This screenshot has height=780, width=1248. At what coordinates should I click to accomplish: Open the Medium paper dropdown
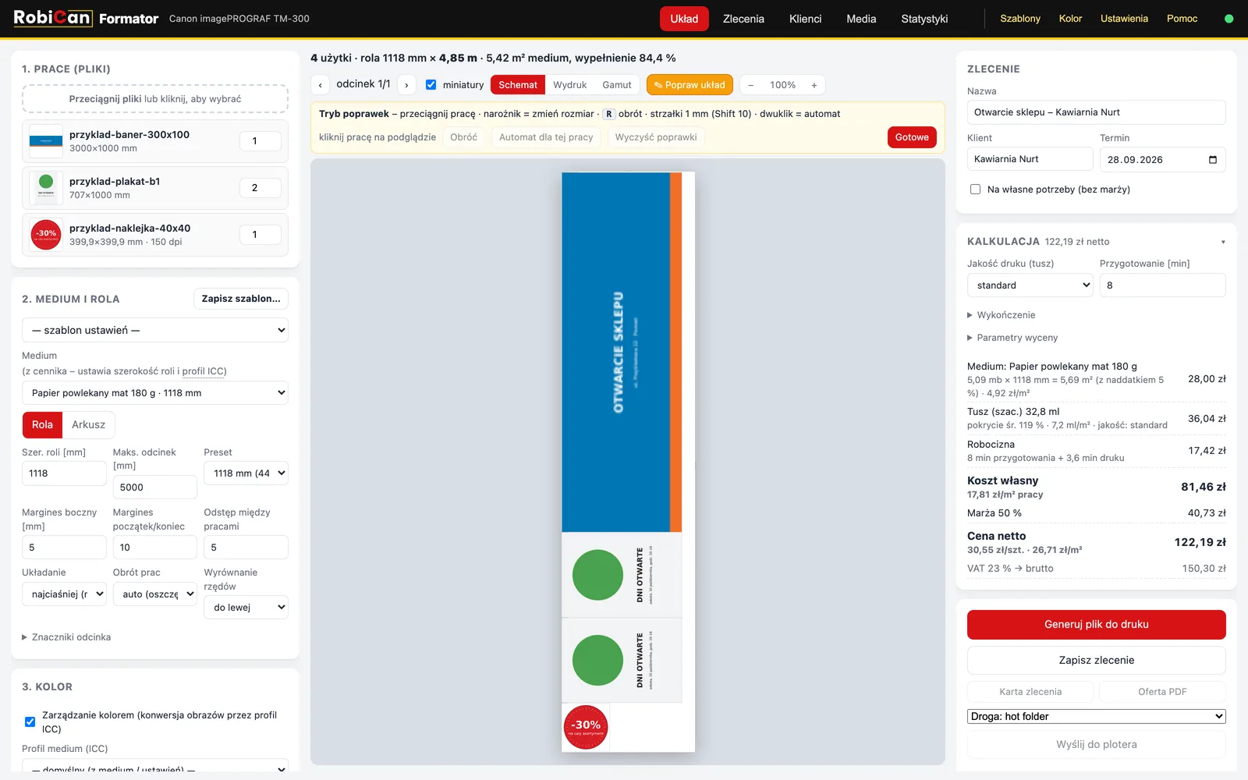point(155,393)
